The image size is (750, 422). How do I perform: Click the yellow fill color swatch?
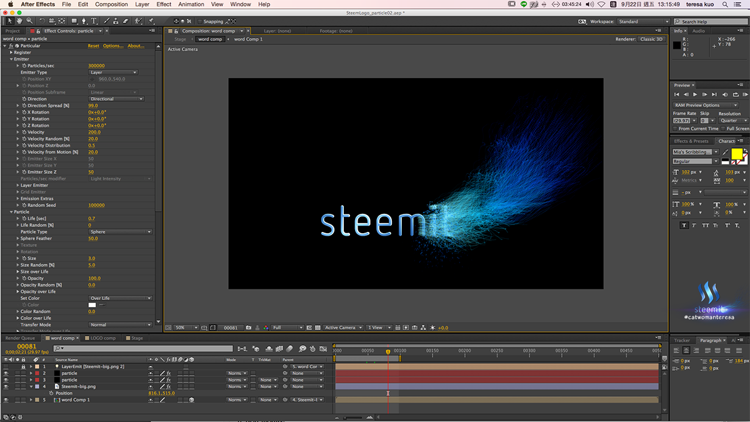pyautogui.click(x=736, y=154)
